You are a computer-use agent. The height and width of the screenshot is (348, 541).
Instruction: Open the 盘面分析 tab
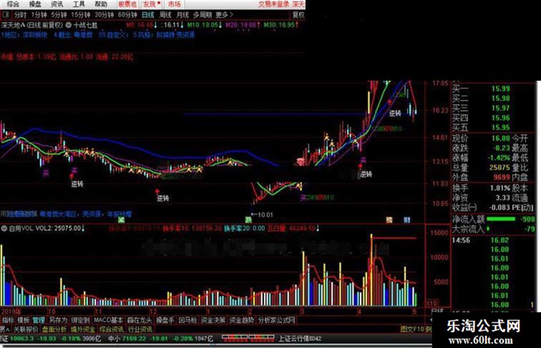[x=54, y=329]
